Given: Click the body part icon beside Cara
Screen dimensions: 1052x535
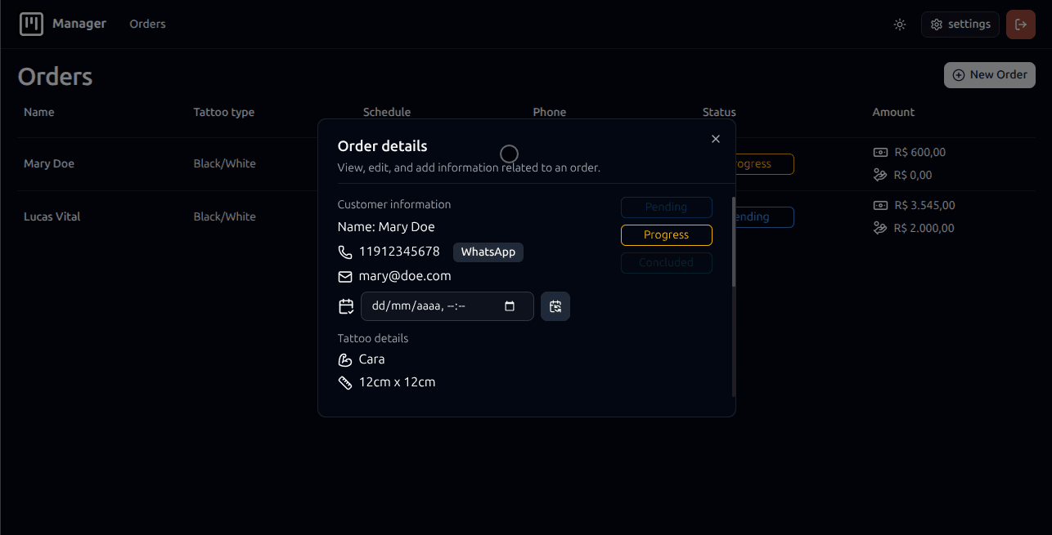Looking at the screenshot, I should click(x=345, y=359).
